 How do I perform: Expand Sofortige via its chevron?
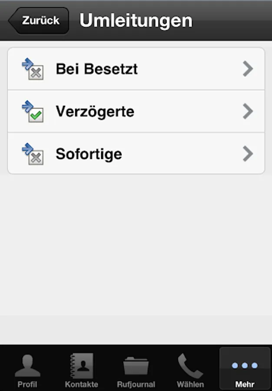tap(248, 154)
